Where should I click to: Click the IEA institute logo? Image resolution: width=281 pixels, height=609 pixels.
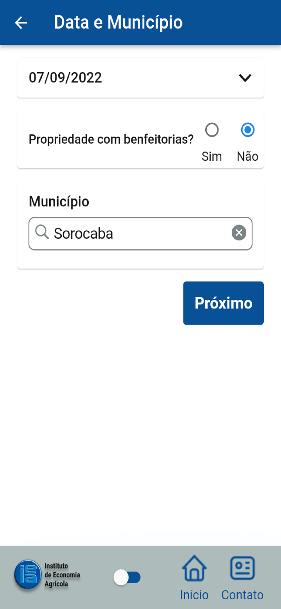28,574
